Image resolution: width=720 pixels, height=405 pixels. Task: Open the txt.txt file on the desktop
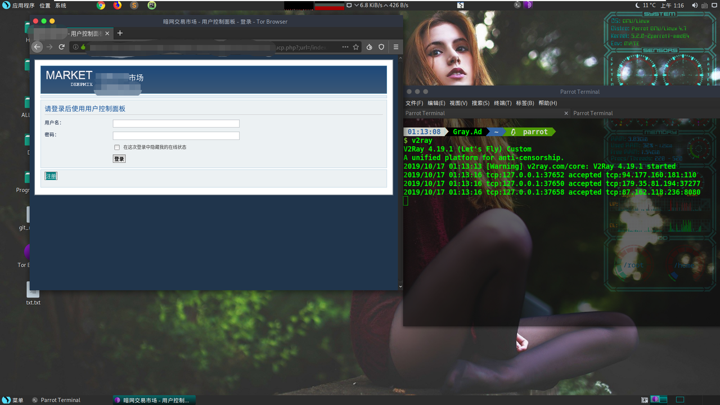(33, 294)
